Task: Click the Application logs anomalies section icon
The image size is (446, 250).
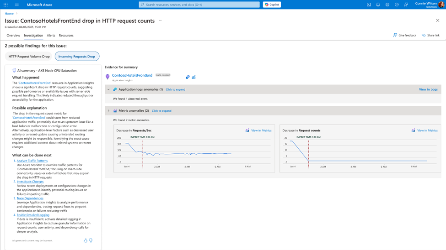Action: coord(115,89)
